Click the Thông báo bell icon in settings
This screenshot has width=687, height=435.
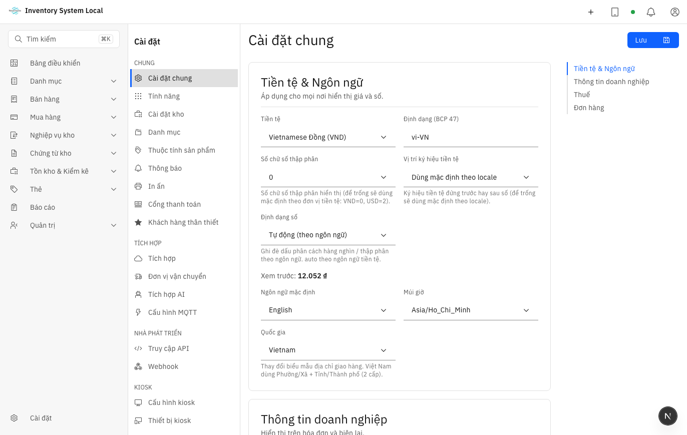coord(138,168)
